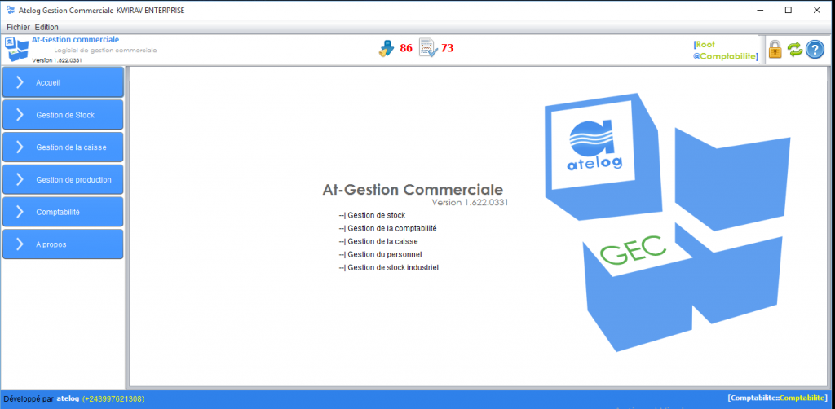Click the At-Gestion commerciale logo in header
835x409 pixels.
point(16,50)
